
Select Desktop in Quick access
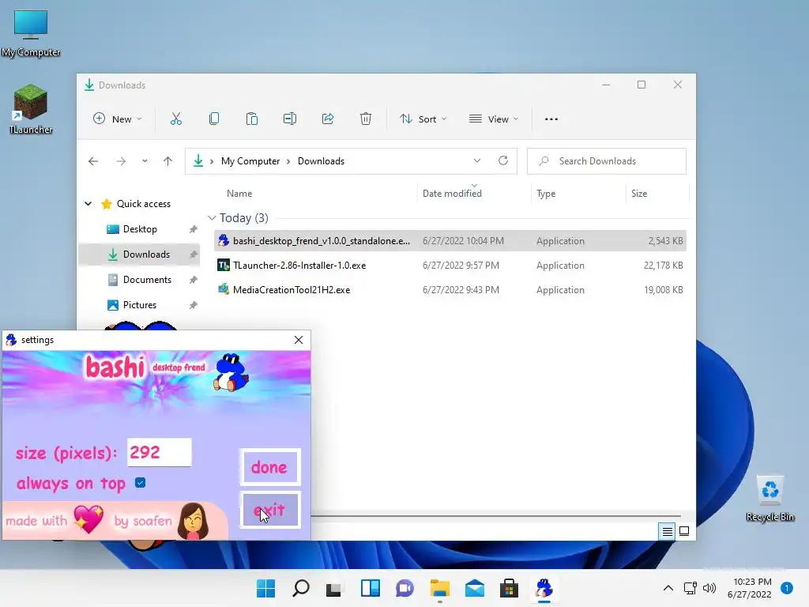click(140, 229)
